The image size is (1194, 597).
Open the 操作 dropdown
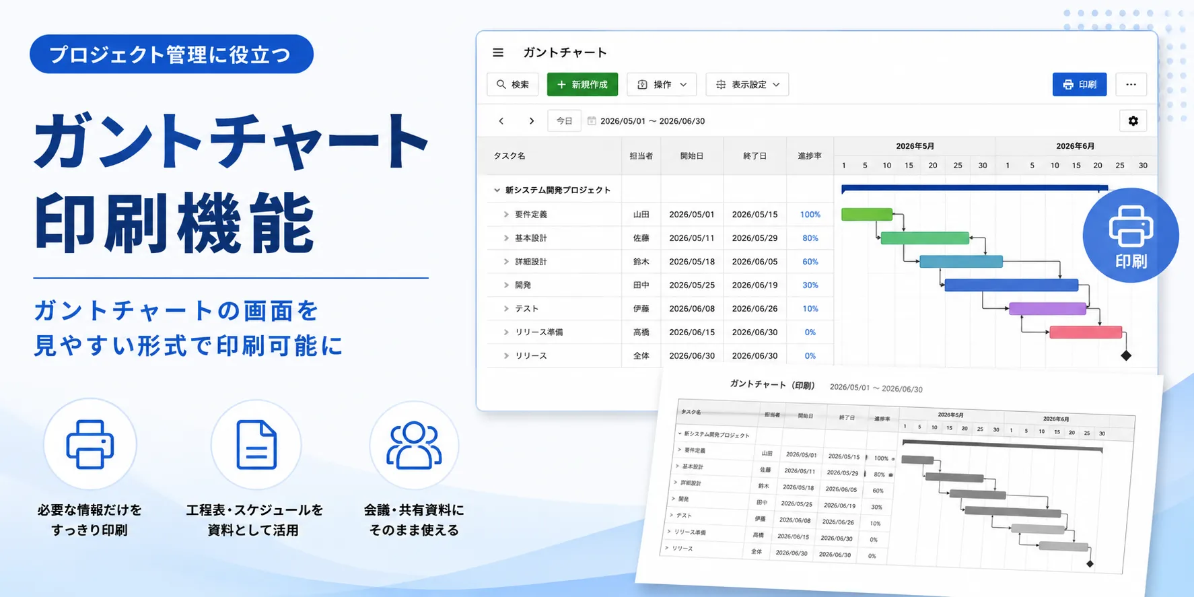coord(662,85)
